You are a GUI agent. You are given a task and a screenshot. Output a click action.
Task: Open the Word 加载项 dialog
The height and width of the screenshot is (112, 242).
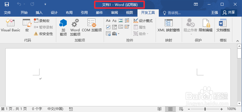(75, 28)
